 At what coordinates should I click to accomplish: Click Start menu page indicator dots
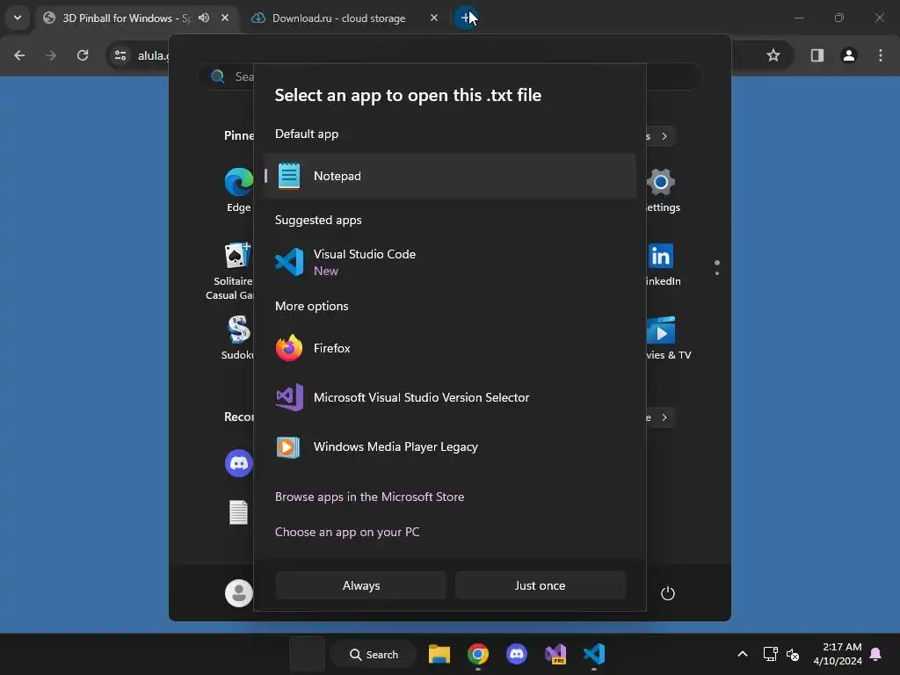[x=717, y=267]
